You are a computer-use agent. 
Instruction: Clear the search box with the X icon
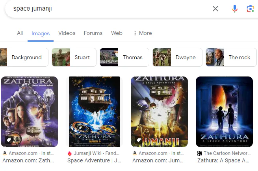[x=215, y=9]
